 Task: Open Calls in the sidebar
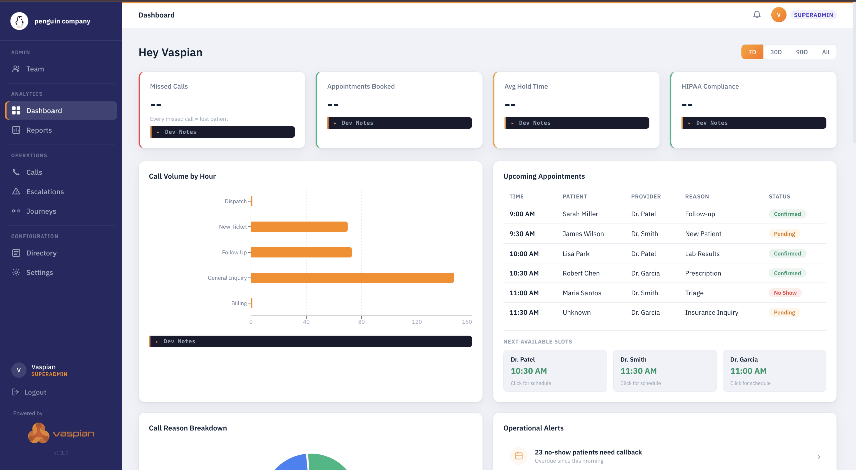click(x=61, y=172)
